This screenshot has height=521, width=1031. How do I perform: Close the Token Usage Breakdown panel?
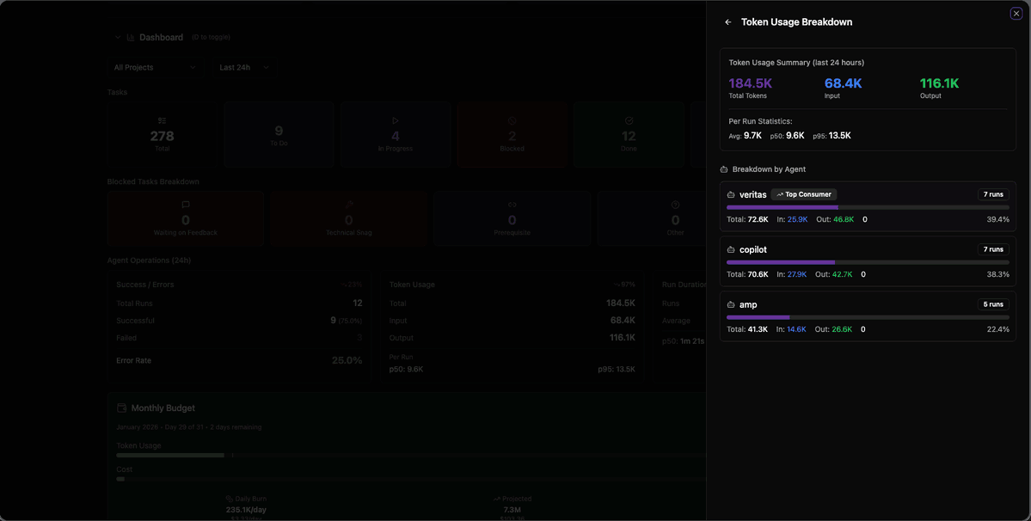1016,13
